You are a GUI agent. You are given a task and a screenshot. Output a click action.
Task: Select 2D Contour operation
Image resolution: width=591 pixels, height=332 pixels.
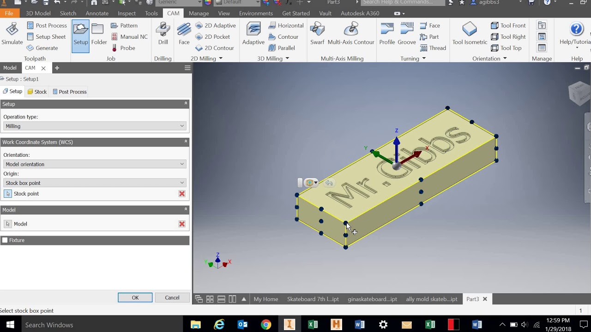pyautogui.click(x=215, y=48)
